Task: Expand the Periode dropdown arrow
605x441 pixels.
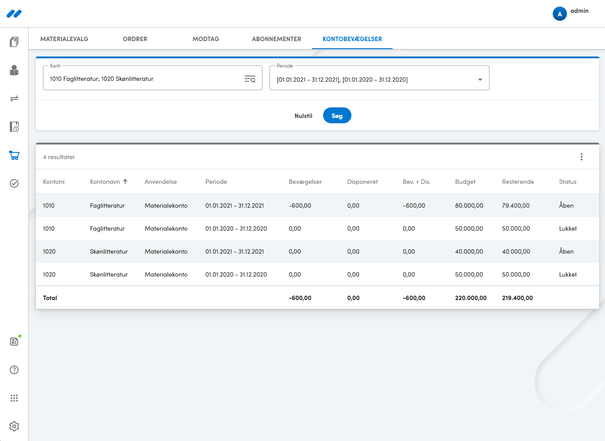Action: [480, 80]
